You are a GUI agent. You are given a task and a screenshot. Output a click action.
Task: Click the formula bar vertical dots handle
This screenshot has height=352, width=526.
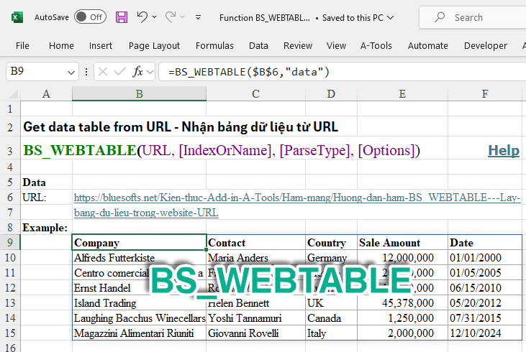click(86, 72)
